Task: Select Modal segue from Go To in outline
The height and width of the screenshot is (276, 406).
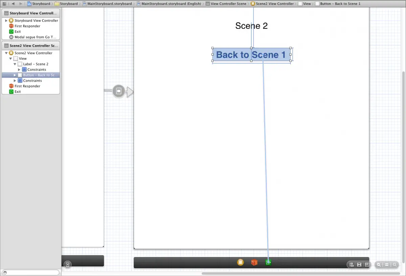Action: (x=35, y=37)
